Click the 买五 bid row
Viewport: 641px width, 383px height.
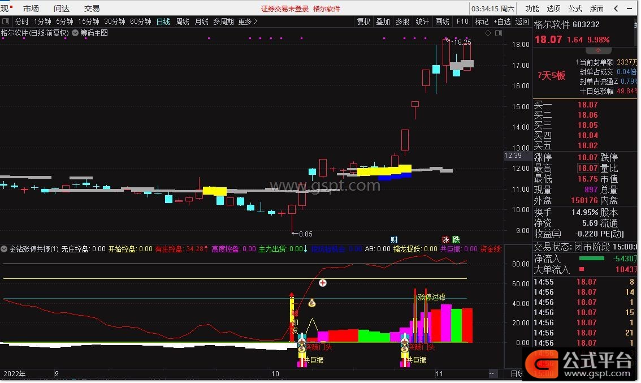pos(586,145)
